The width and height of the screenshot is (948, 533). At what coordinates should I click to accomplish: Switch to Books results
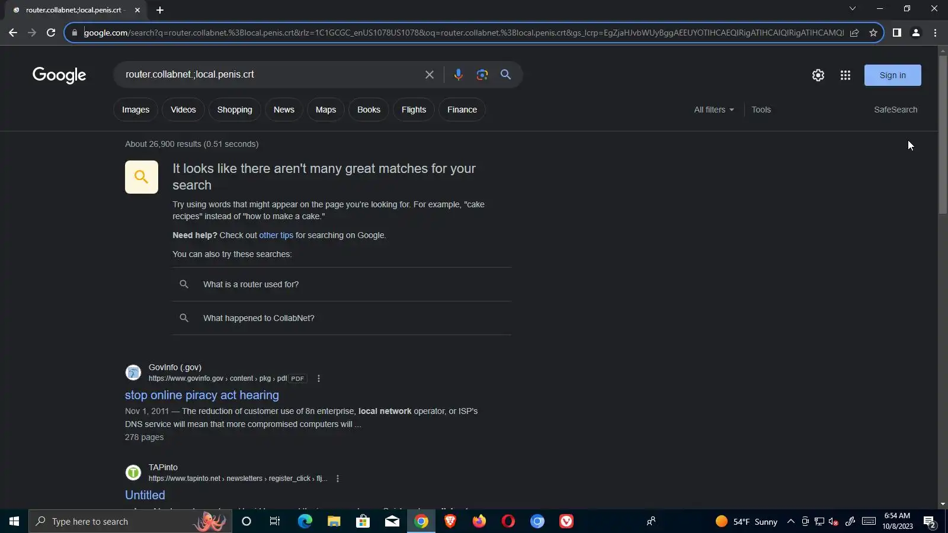(x=369, y=110)
